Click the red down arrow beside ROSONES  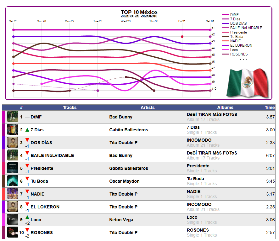[27, 230]
